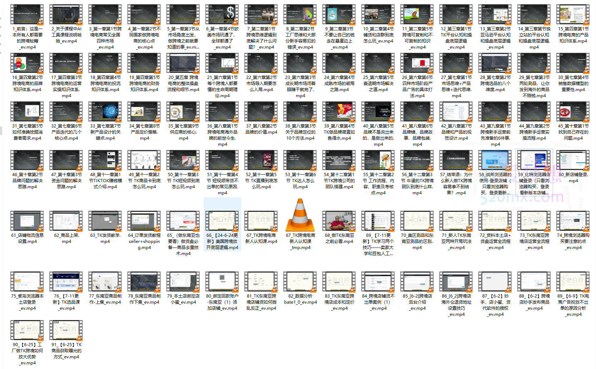596x369 pixels.
Task: Select the 76_【7-11更新】TK选品课 thumbnail
Action: point(66,282)
